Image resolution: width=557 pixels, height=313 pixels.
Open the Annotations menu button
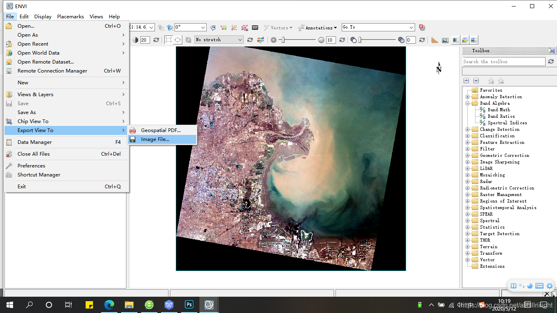318,28
